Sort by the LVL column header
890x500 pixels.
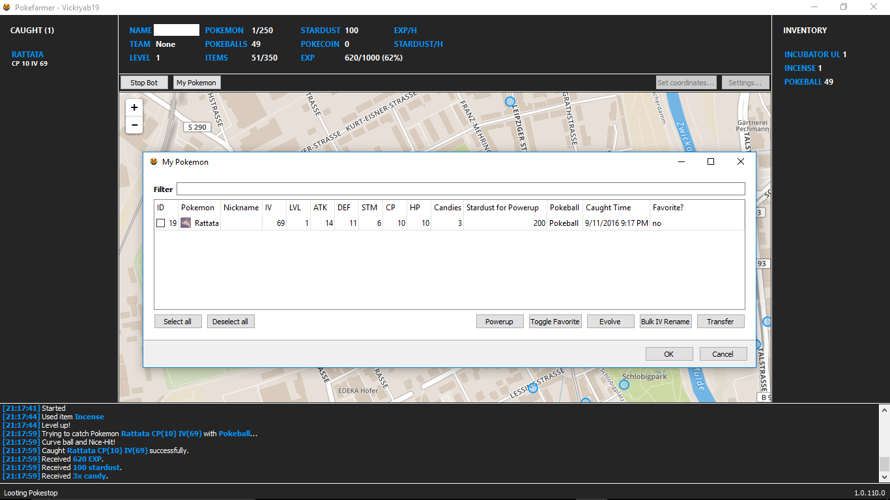[298, 208]
